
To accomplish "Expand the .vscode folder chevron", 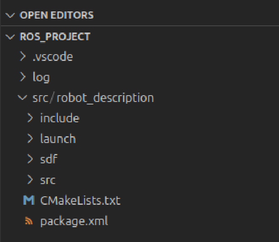I will pos(22,56).
